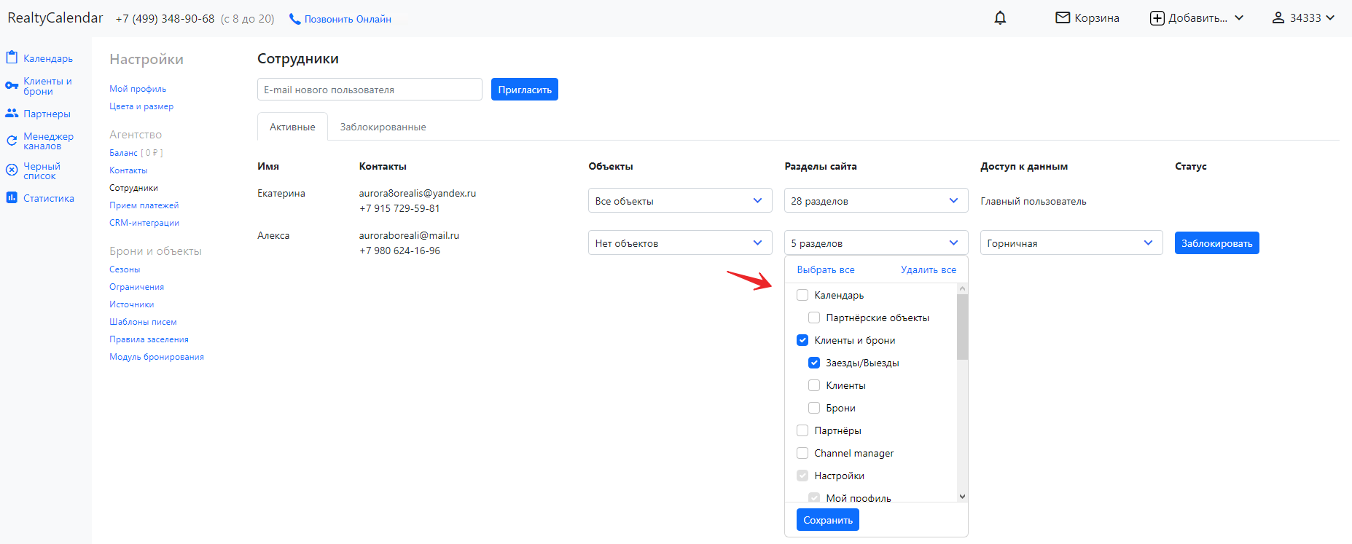Open CRM-интеграции settings page
The width and height of the screenshot is (1352, 544).
coord(144,223)
